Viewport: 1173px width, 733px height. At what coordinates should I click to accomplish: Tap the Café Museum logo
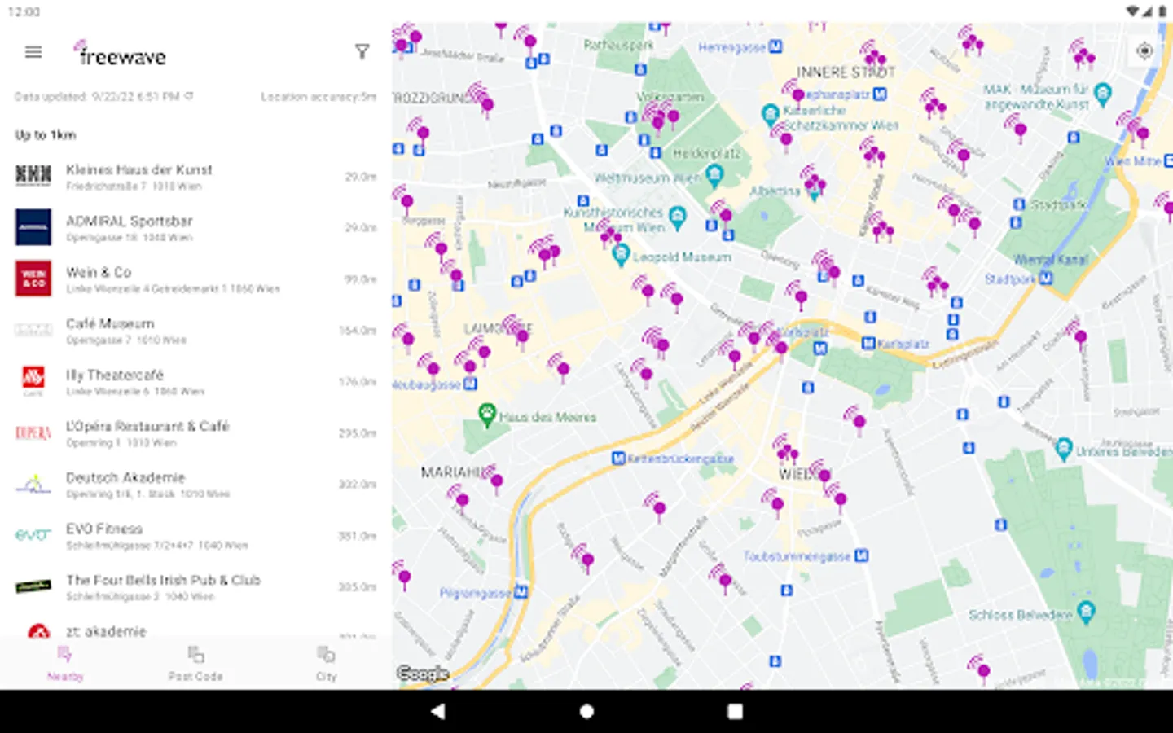pos(33,330)
